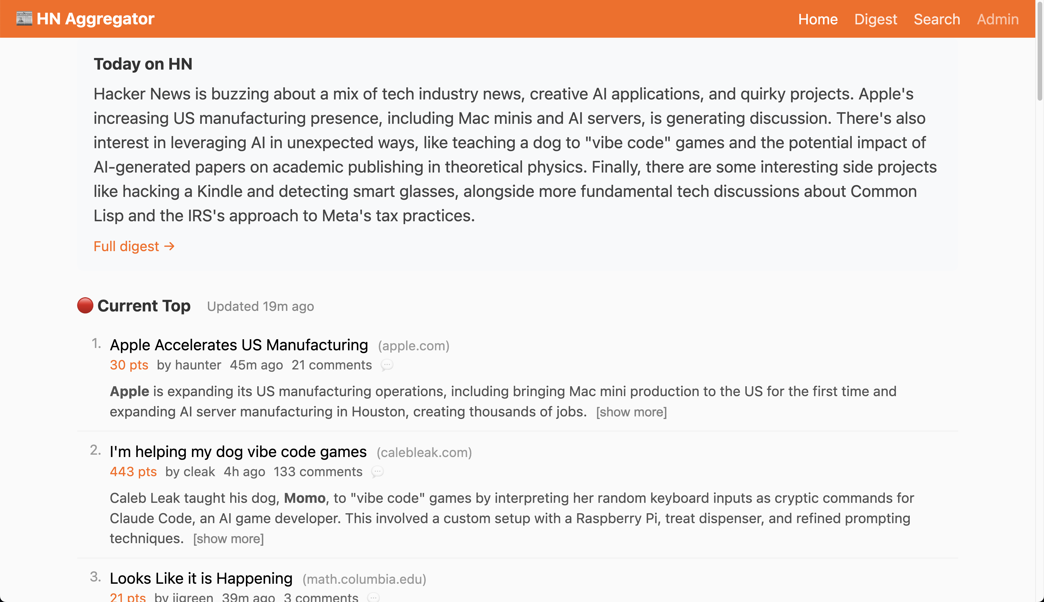The image size is (1044, 602).
Task: Go to Home in the navigation bar
Action: click(818, 19)
